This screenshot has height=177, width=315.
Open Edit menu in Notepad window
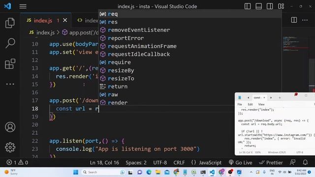[250, 104]
